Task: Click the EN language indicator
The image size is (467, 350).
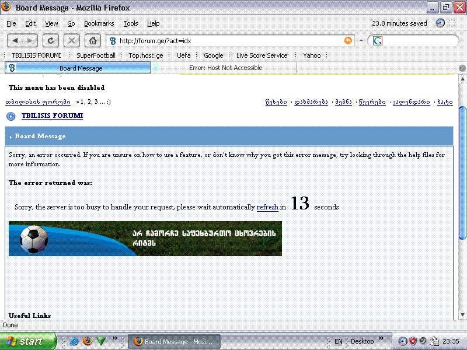Action: pos(339,341)
